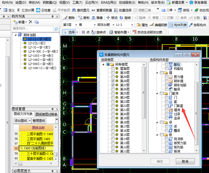Click the 添加图纸 button
This screenshot has width=209, height=173.
pyautogui.click(x=21, y=121)
